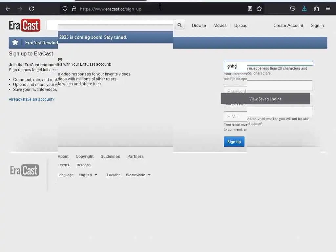Open the downloads arrow icon
The width and height of the screenshot is (336, 252).
point(304,9)
